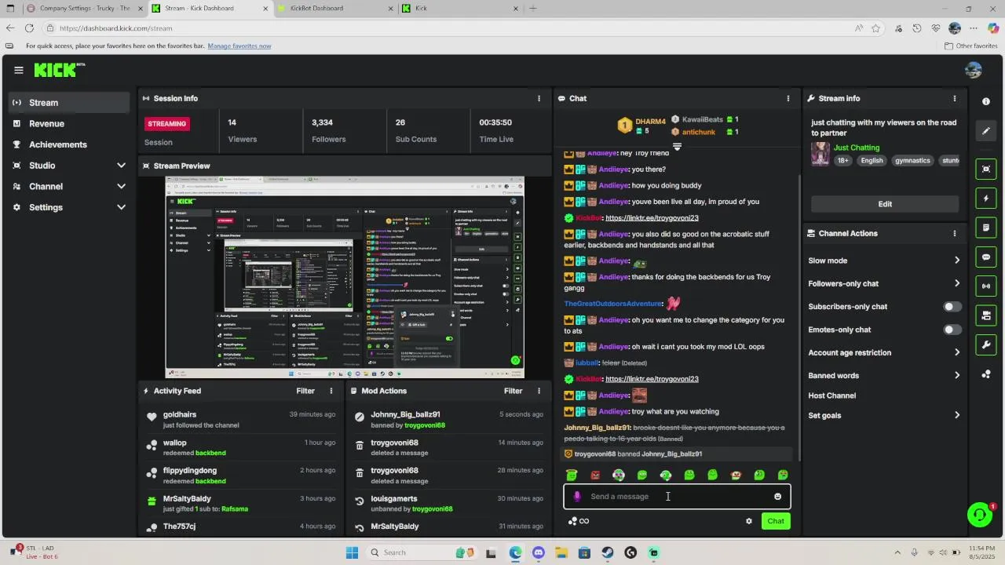
Task: Click Host Channel action
Action: coord(832,395)
